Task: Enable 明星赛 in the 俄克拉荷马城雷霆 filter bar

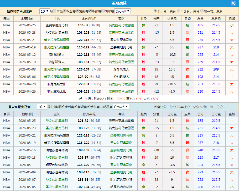Action: click(103, 11)
